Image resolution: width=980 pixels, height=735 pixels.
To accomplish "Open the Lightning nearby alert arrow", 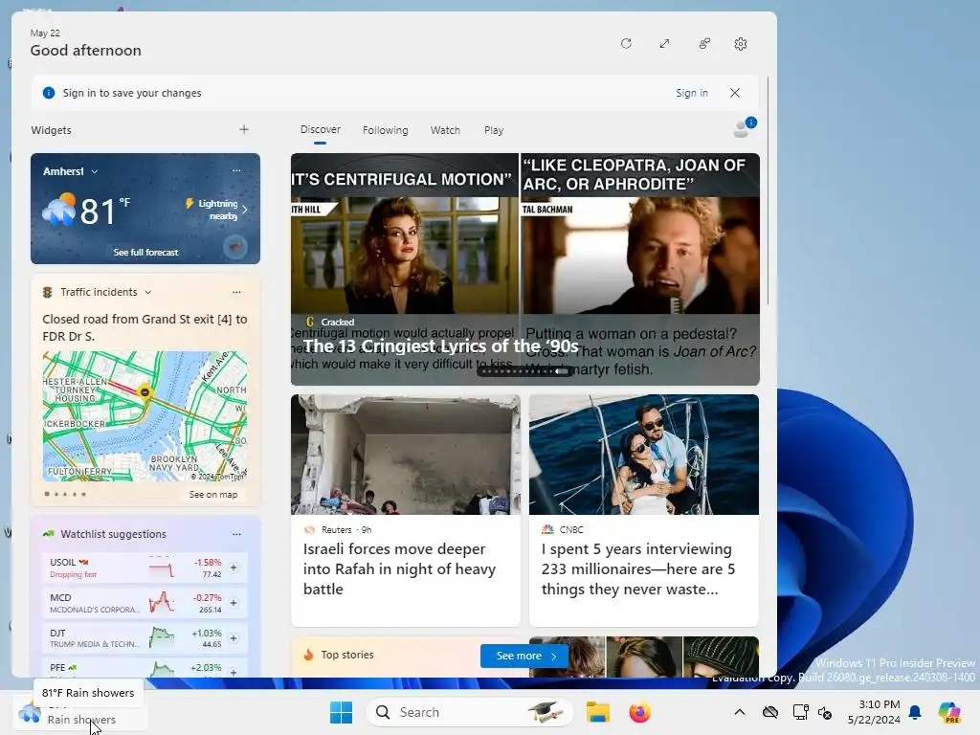I will click(x=244, y=210).
